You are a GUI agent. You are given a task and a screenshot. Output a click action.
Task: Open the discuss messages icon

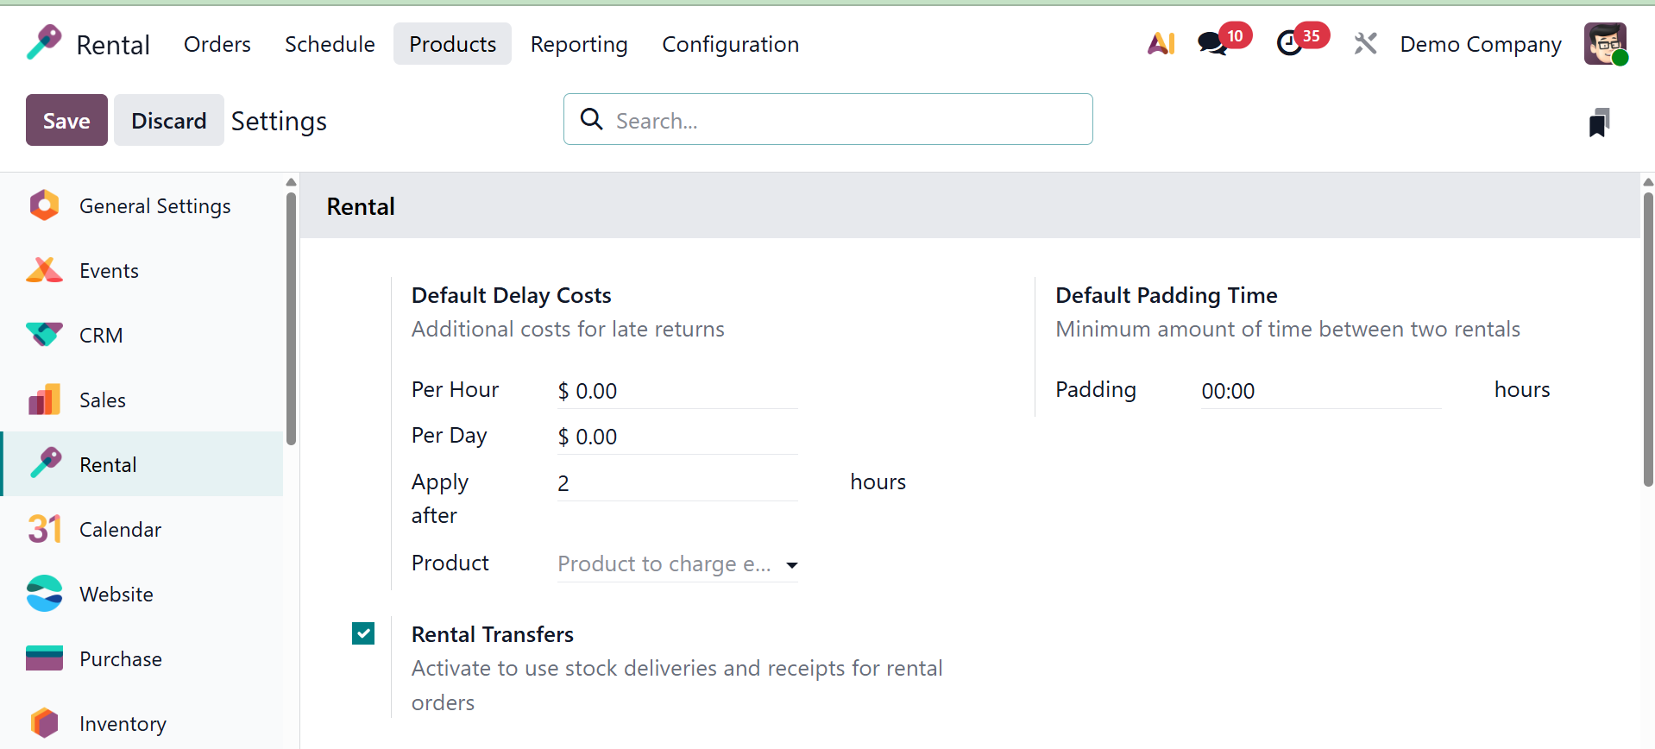tap(1213, 43)
